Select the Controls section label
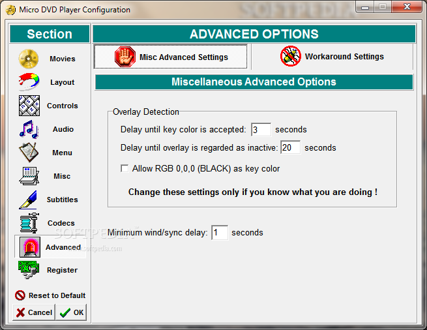427x330 pixels. [x=63, y=106]
